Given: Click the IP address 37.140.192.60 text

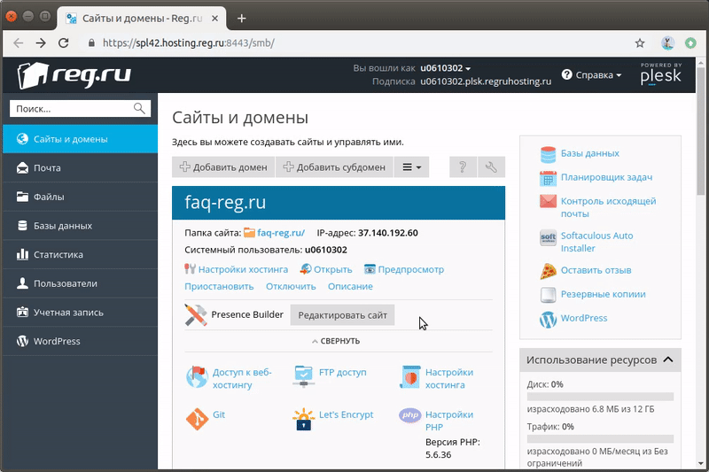Looking at the screenshot, I should (x=388, y=233).
